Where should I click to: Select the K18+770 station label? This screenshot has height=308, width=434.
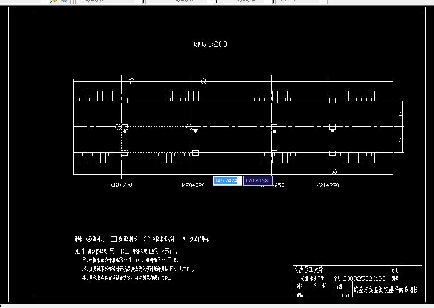click(121, 185)
